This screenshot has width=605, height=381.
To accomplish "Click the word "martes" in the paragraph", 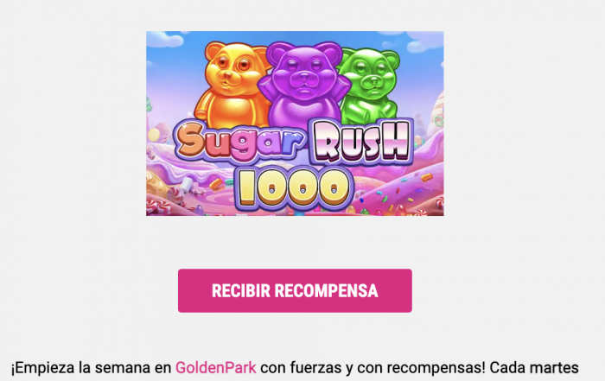I will (x=554, y=367).
